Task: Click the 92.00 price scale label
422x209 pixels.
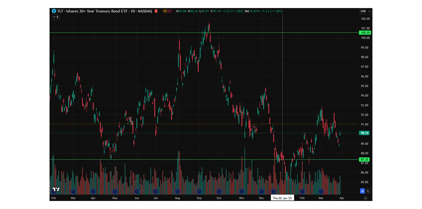Action: [x=365, y=115]
